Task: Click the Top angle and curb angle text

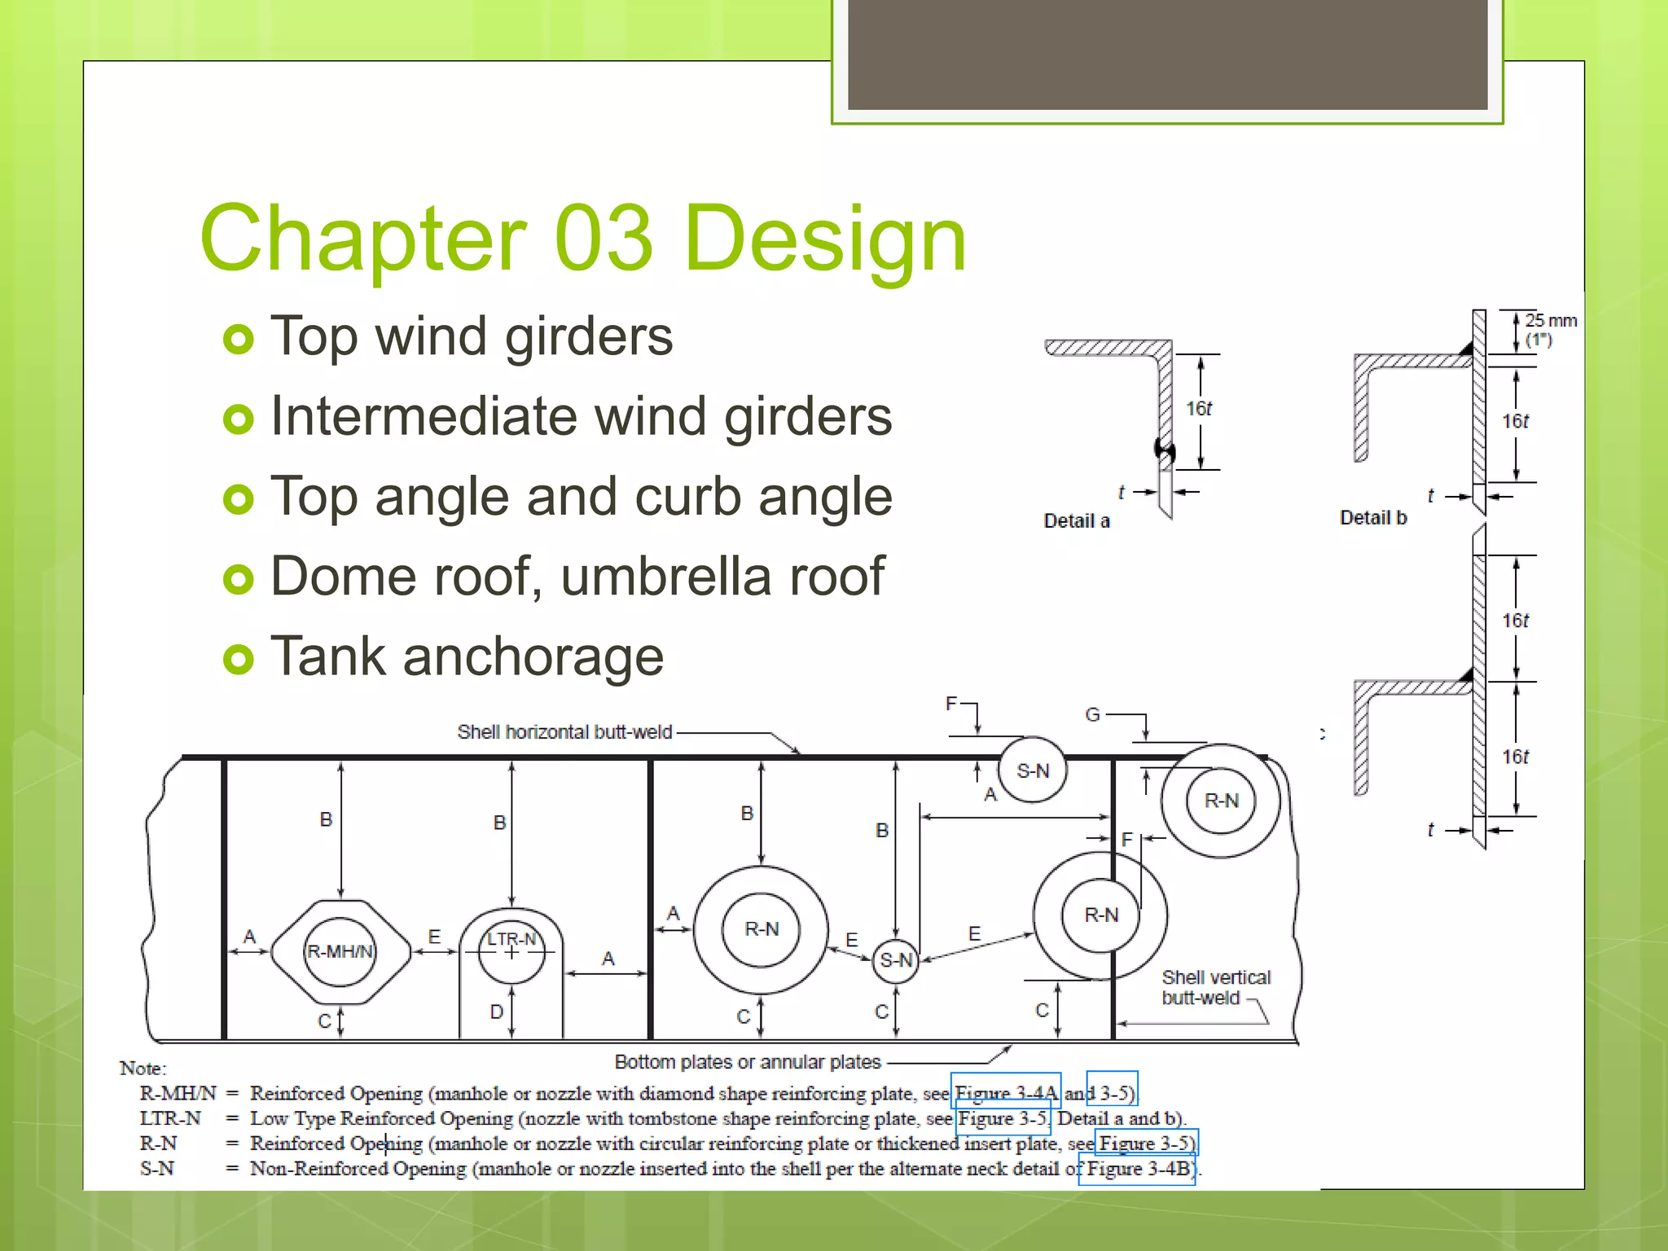Action: pos(581,496)
